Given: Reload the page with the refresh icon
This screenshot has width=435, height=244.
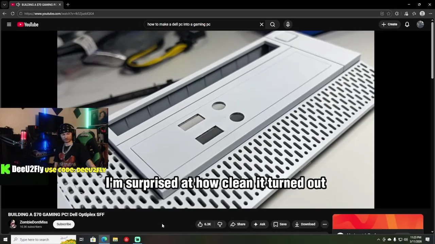Looking at the screenshot, I should (x=13, y=14).
